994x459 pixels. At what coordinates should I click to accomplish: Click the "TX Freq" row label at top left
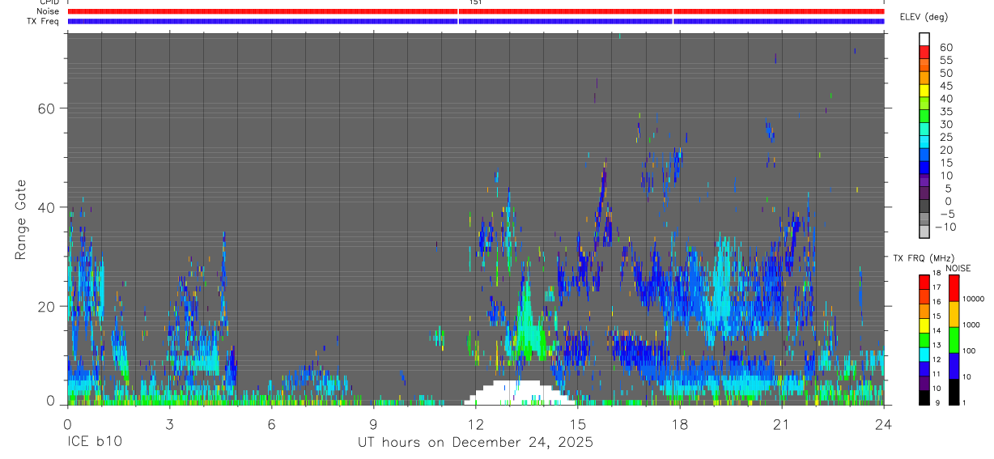pos(45,21)
